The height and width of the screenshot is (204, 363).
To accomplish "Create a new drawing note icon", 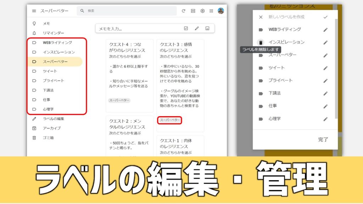I will pyautogui.click(x=196, y=28).
